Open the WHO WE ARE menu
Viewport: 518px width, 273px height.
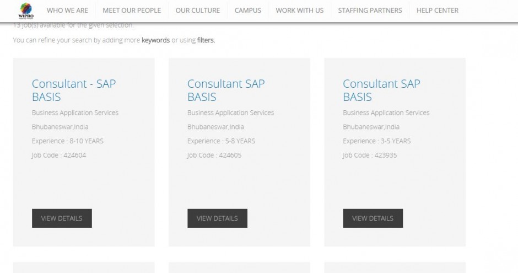click(67, 10)
